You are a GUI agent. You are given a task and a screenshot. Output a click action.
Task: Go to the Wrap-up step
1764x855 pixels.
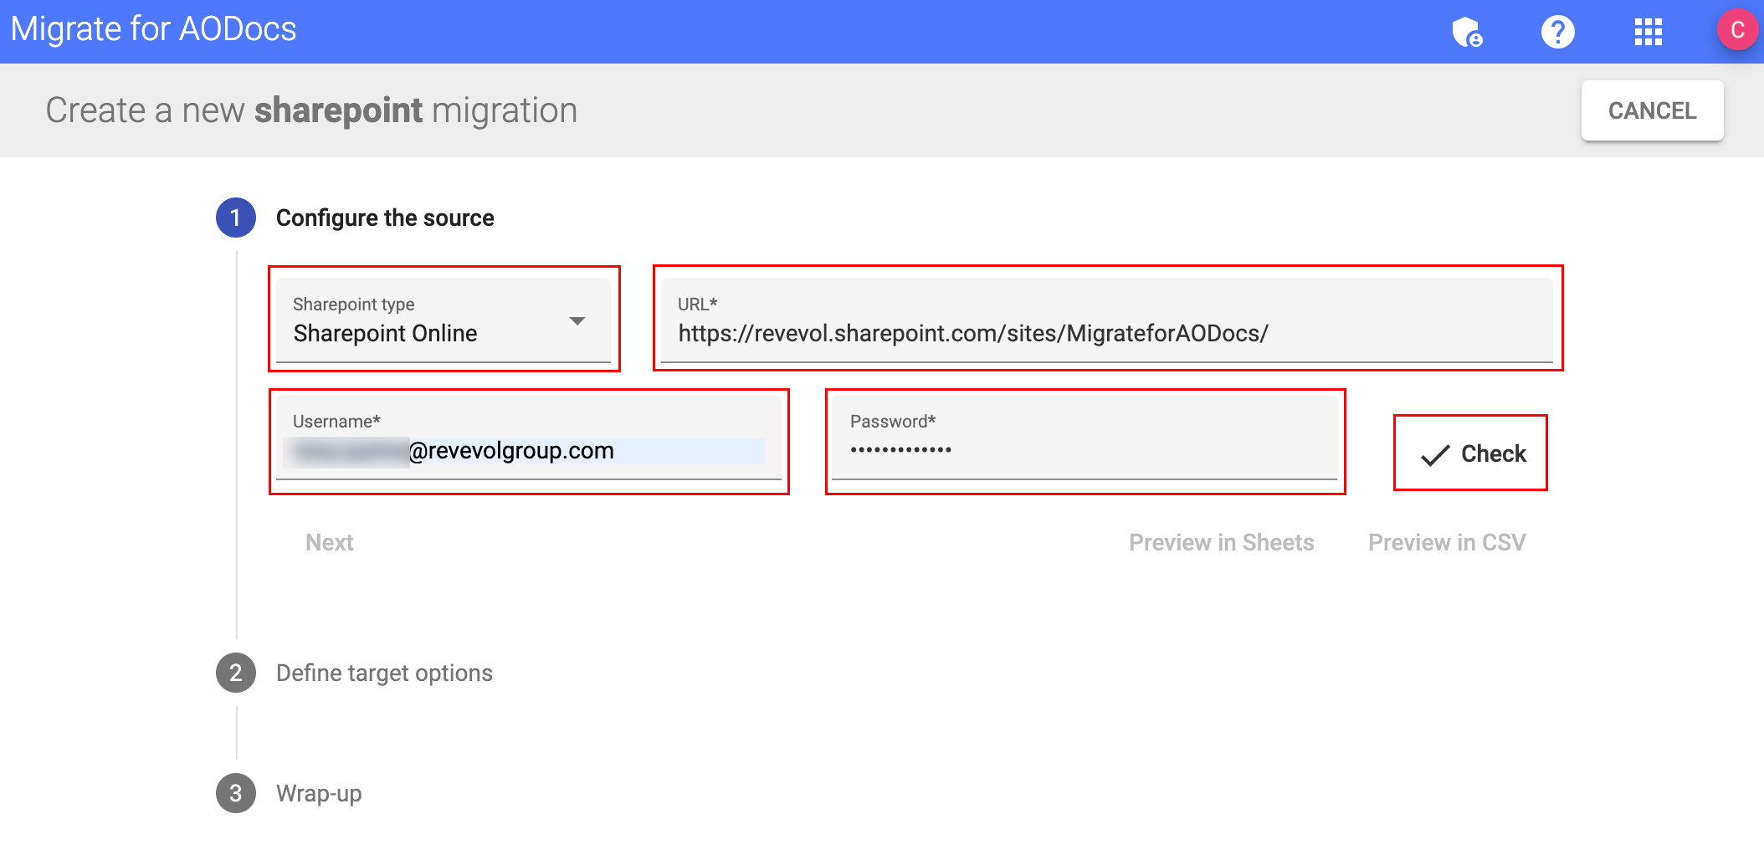tap(318, 794)
